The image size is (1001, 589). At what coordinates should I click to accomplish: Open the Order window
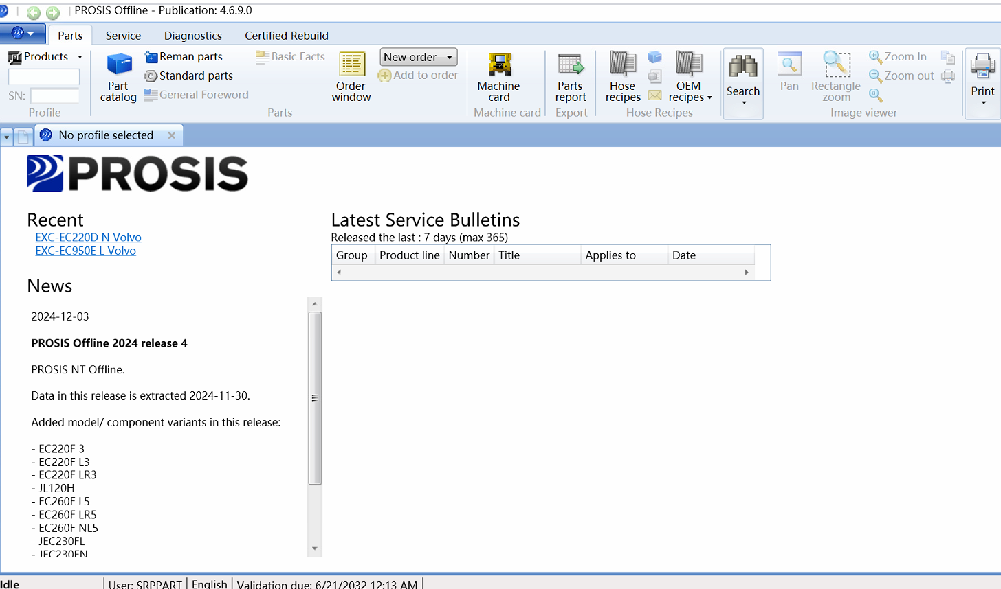coord(351,78)
